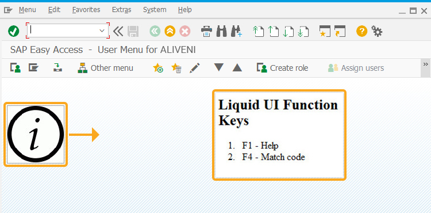Expand the toolbar overflow chevron

coord(426,64)
